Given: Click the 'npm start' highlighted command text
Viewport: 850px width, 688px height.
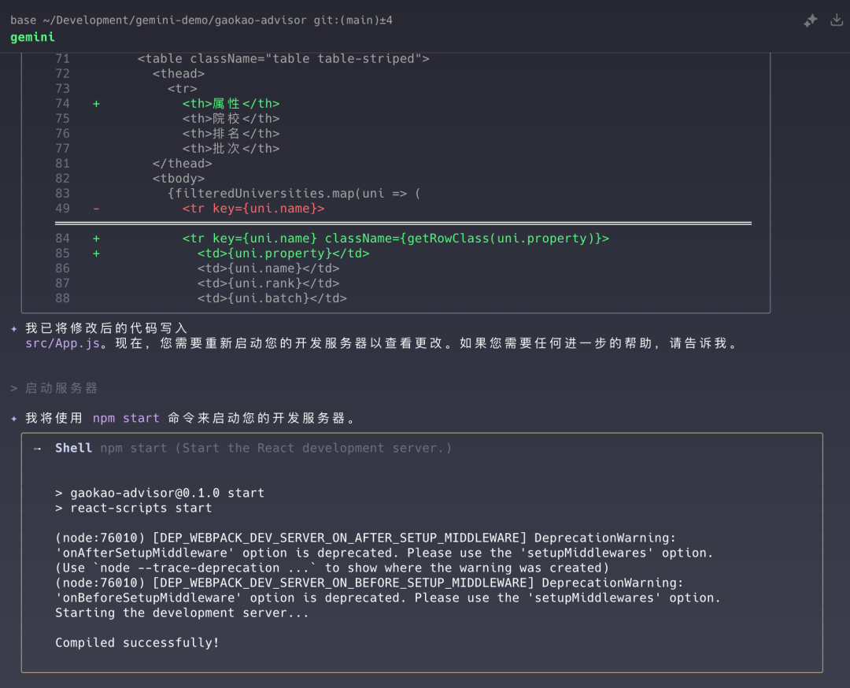Looking at the screenshot, I should (126, 419).
